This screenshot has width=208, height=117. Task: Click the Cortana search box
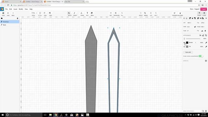24,115
